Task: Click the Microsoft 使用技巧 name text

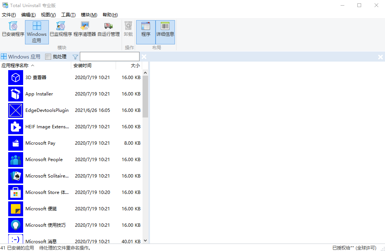Action: (x=46, y=225)
